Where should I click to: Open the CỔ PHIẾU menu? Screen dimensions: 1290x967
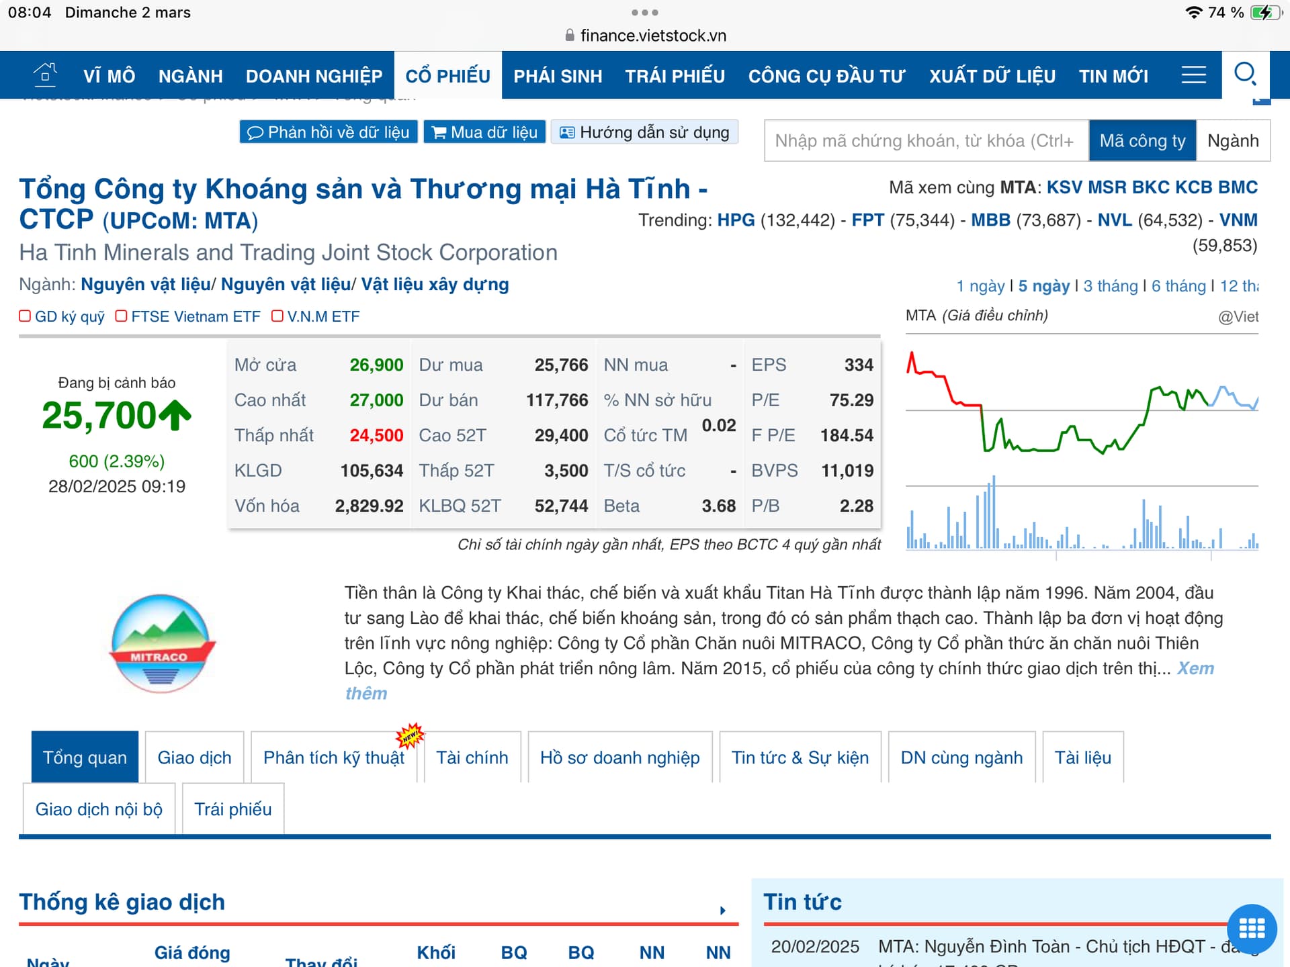[x=447, y=75]
